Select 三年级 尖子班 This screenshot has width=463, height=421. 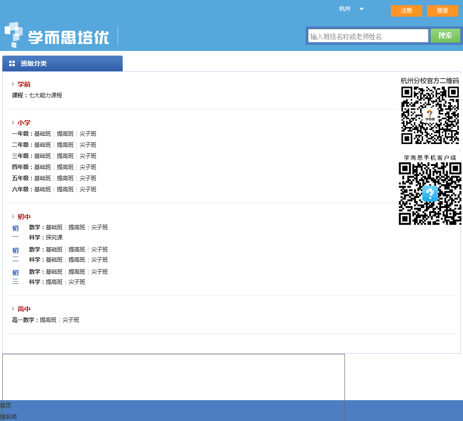coord(88,156)
